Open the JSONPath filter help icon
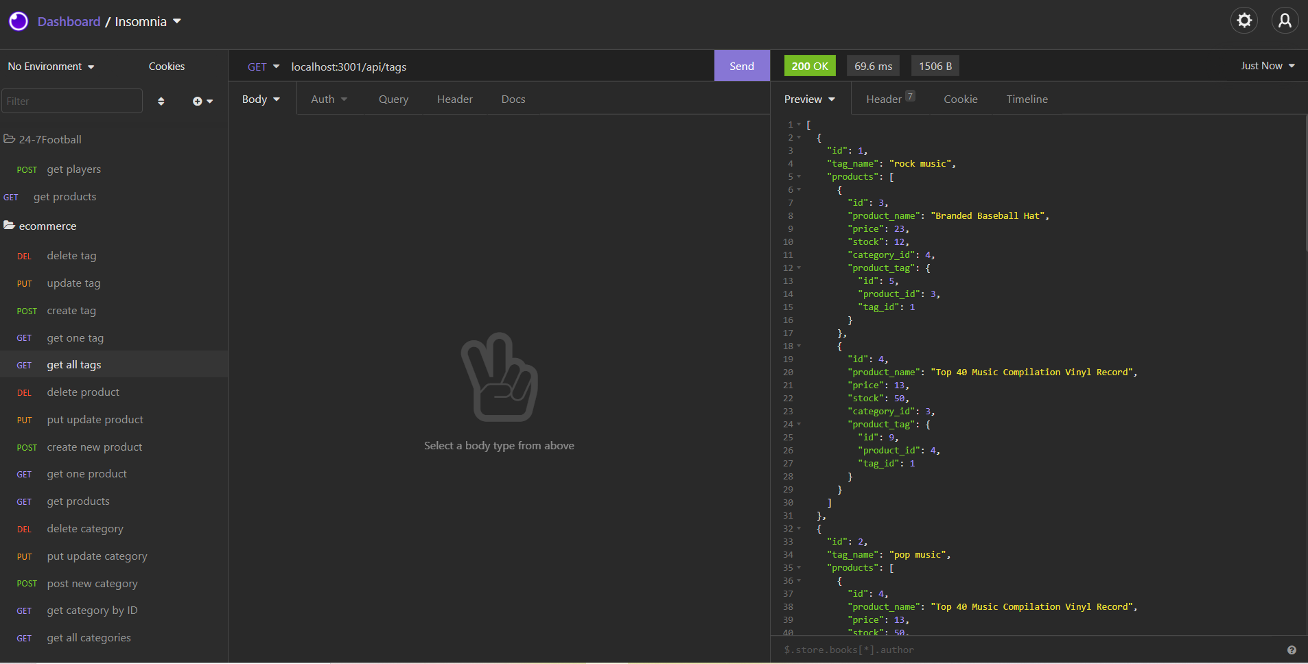This screenshot has width=1308, height=664. click(x=1292, y=650)
